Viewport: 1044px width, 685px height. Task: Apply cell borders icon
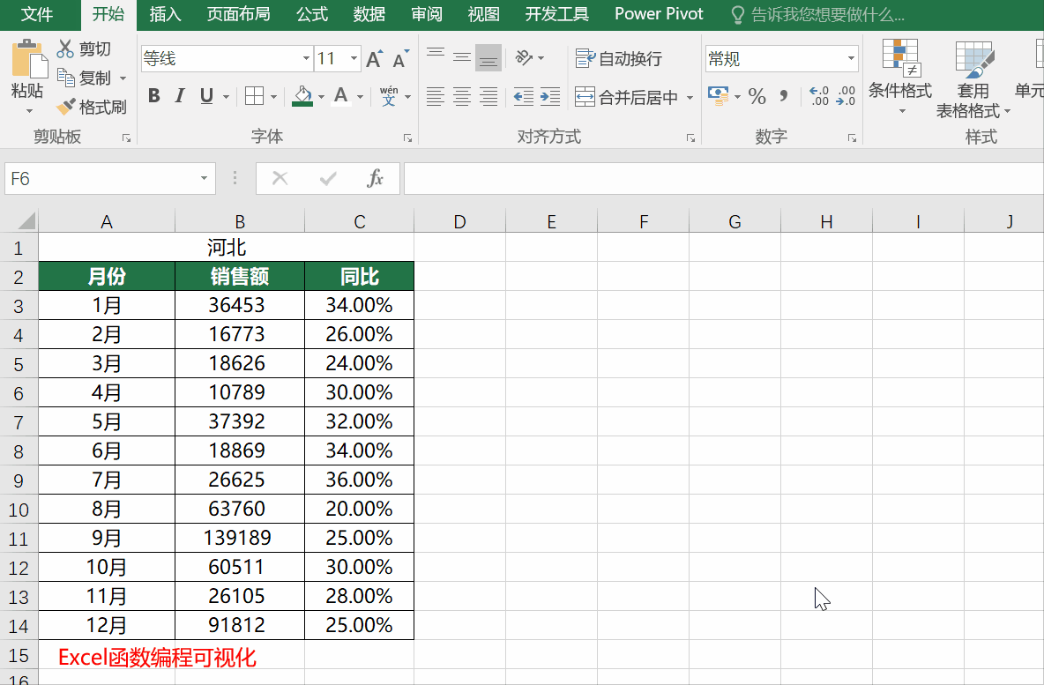click(x=254, y=96)
